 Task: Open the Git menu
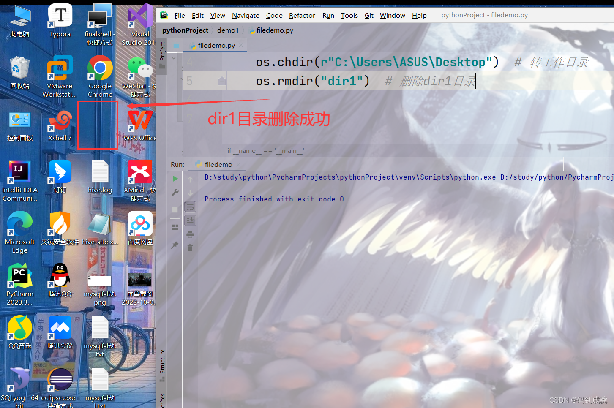369,15
